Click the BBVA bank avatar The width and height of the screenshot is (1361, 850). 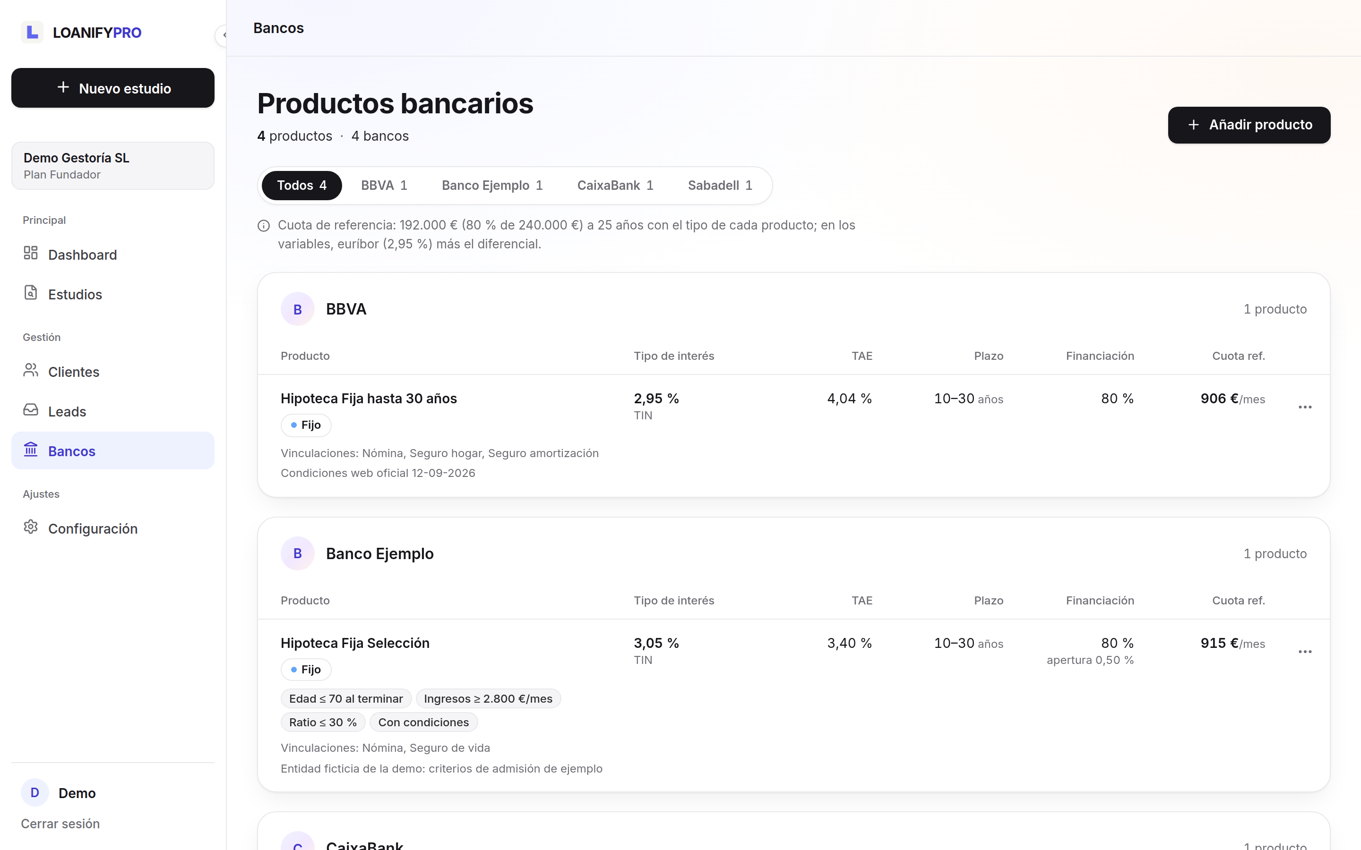(x=298, y=309)
